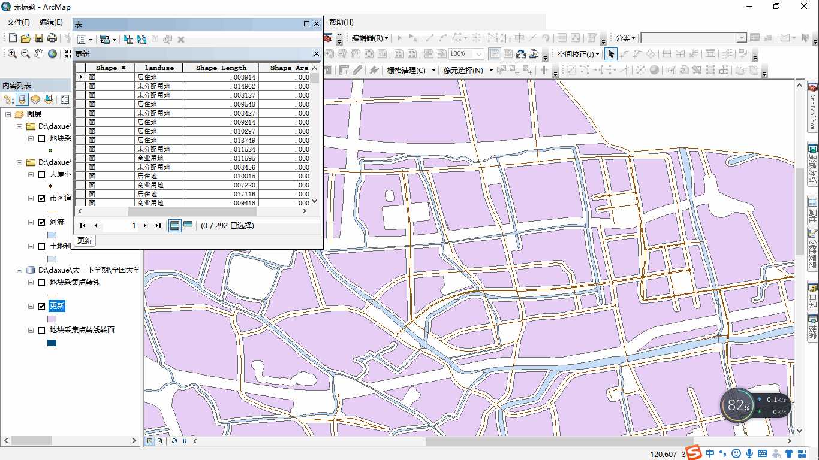The image size is (819, 460).
Task: Collapse the 图层 data frame tree node
Action: pyautogui.click(x=8, y=114)
